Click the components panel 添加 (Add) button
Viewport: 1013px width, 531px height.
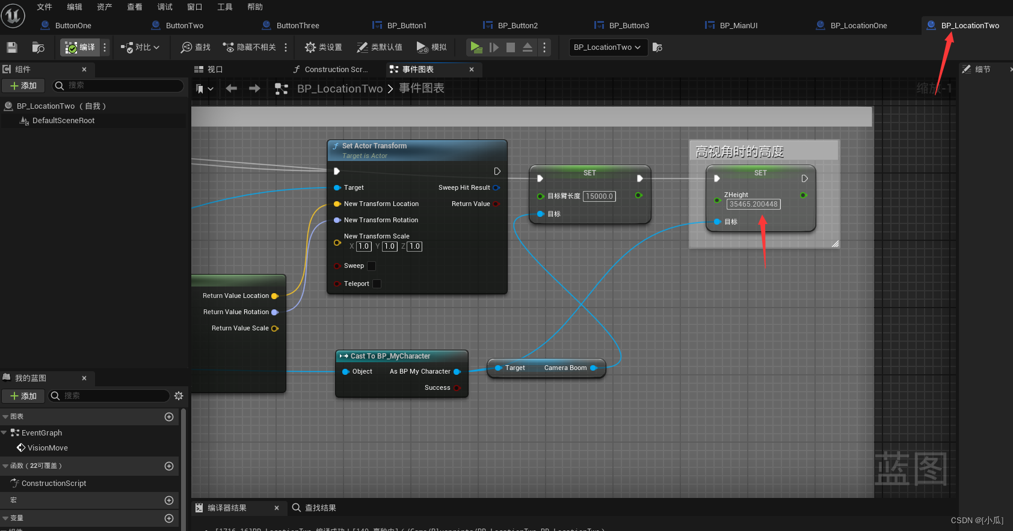click(23, 86)
